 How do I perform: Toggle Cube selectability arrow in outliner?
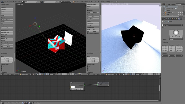pos(180,14)
